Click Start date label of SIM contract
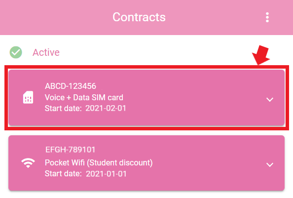293x198 pixels. click(63, 108)
